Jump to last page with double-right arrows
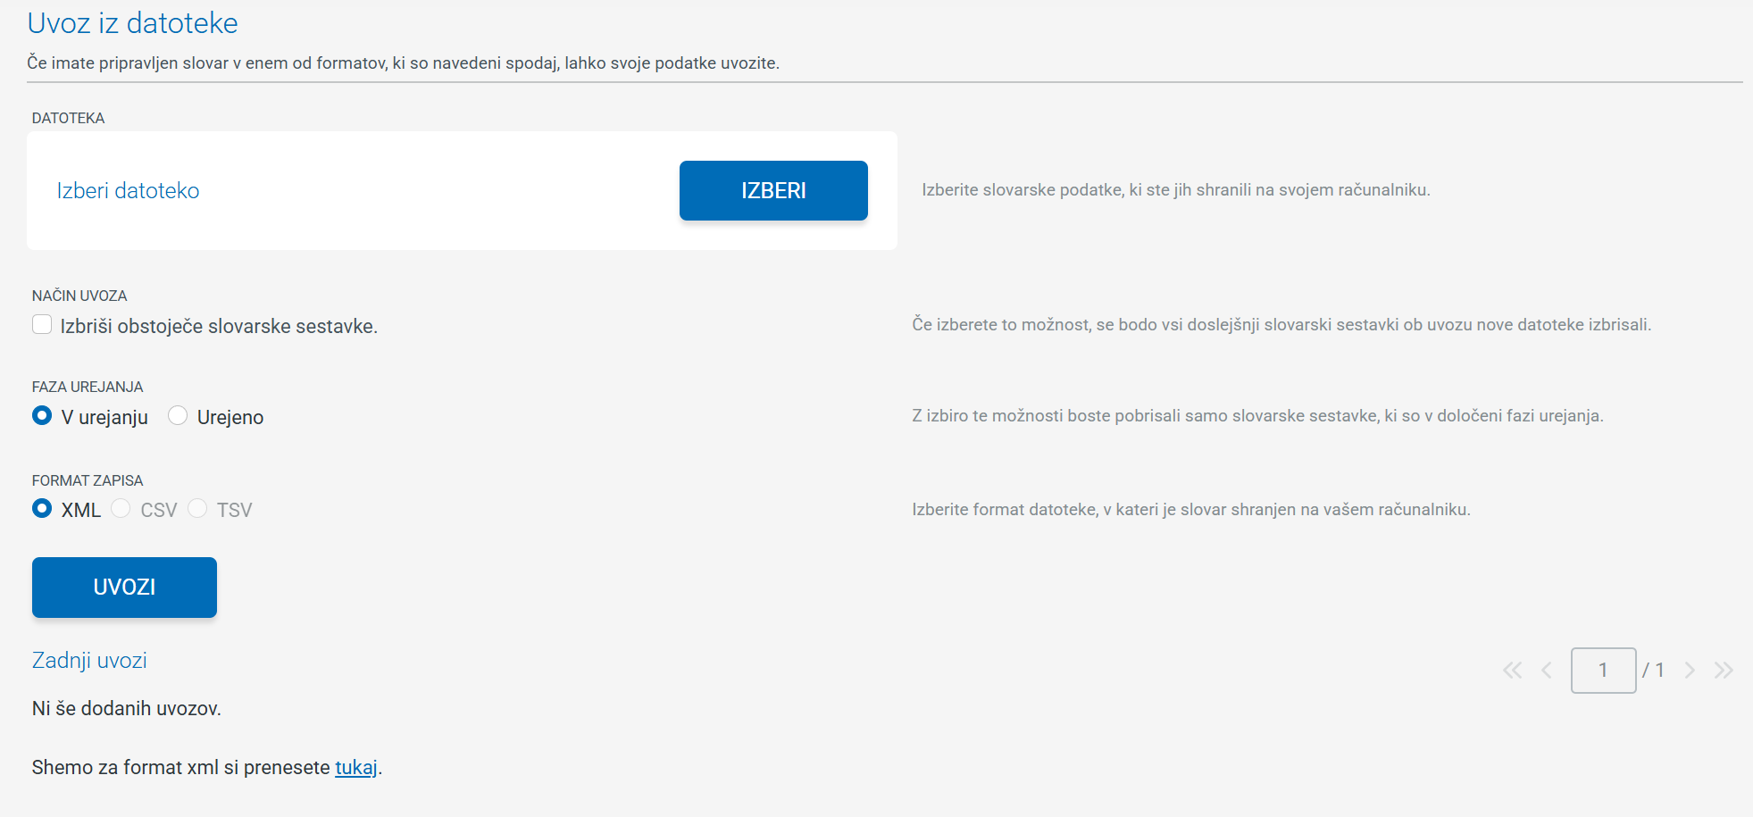The width and height of the screenshot is (1753, 817). click(x=1724, y=671)
